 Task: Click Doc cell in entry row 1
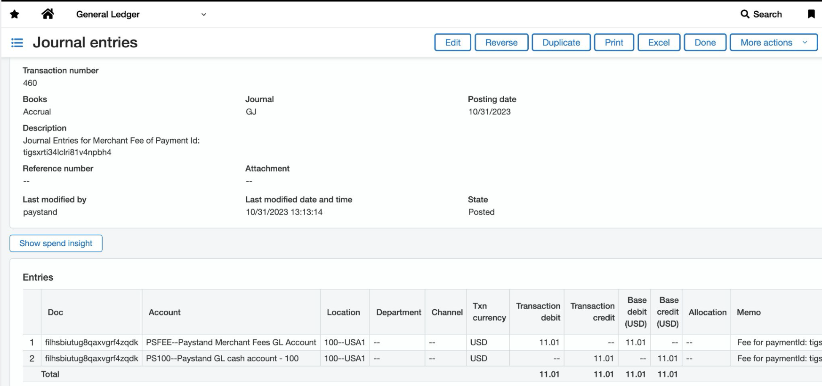click(x=91, y=342)
